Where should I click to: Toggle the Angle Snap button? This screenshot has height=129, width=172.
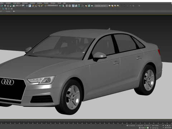click(x=36, y=6)
